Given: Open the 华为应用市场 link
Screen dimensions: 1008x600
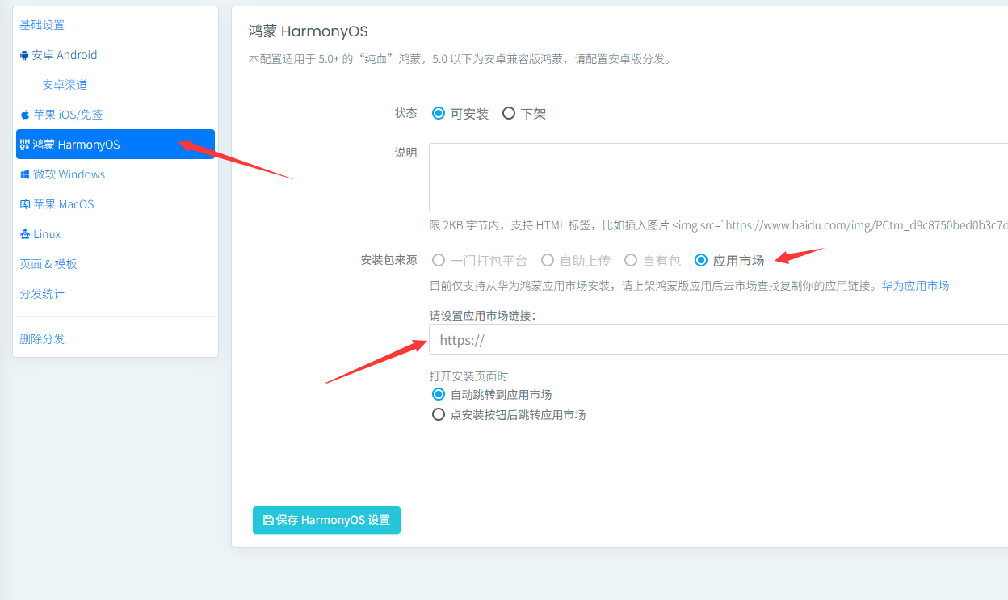Looking at the screenshot, I should coord(915,286).
